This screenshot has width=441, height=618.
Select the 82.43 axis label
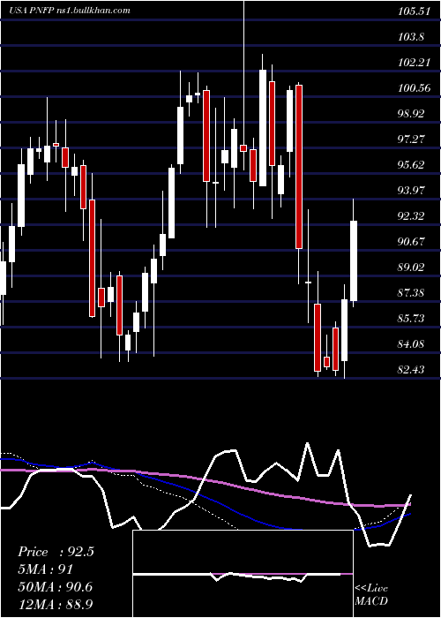click(x=411, y=370)
